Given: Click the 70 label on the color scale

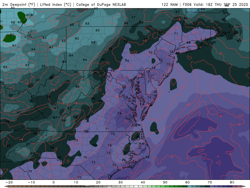Looking at the screenshot, I should tap(210, 182).
